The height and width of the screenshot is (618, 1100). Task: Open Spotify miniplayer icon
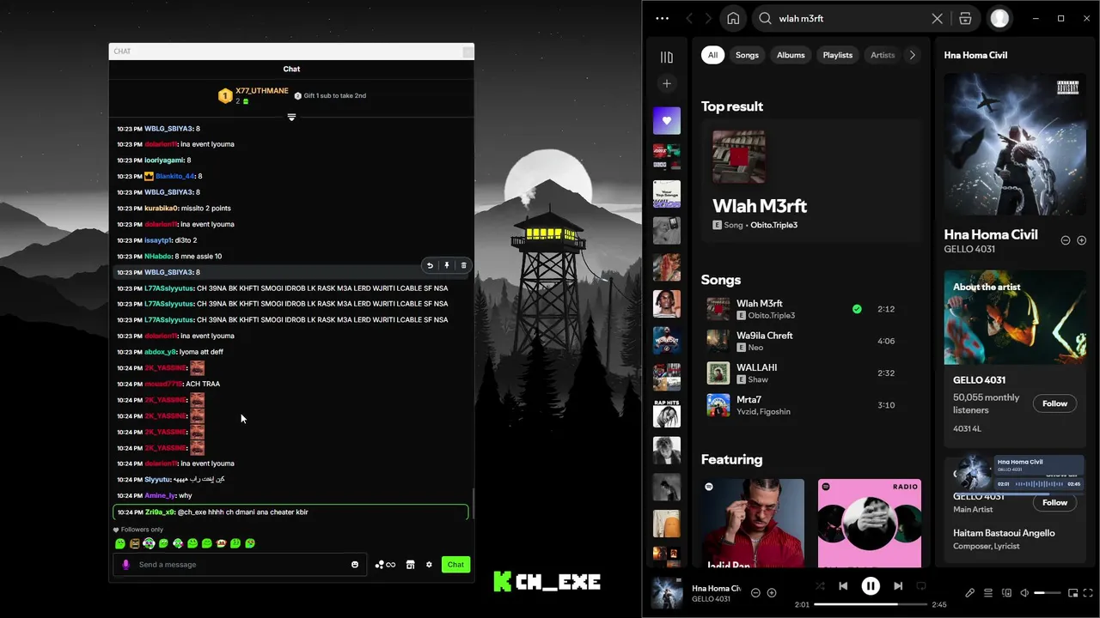[x=1072, y=593]
